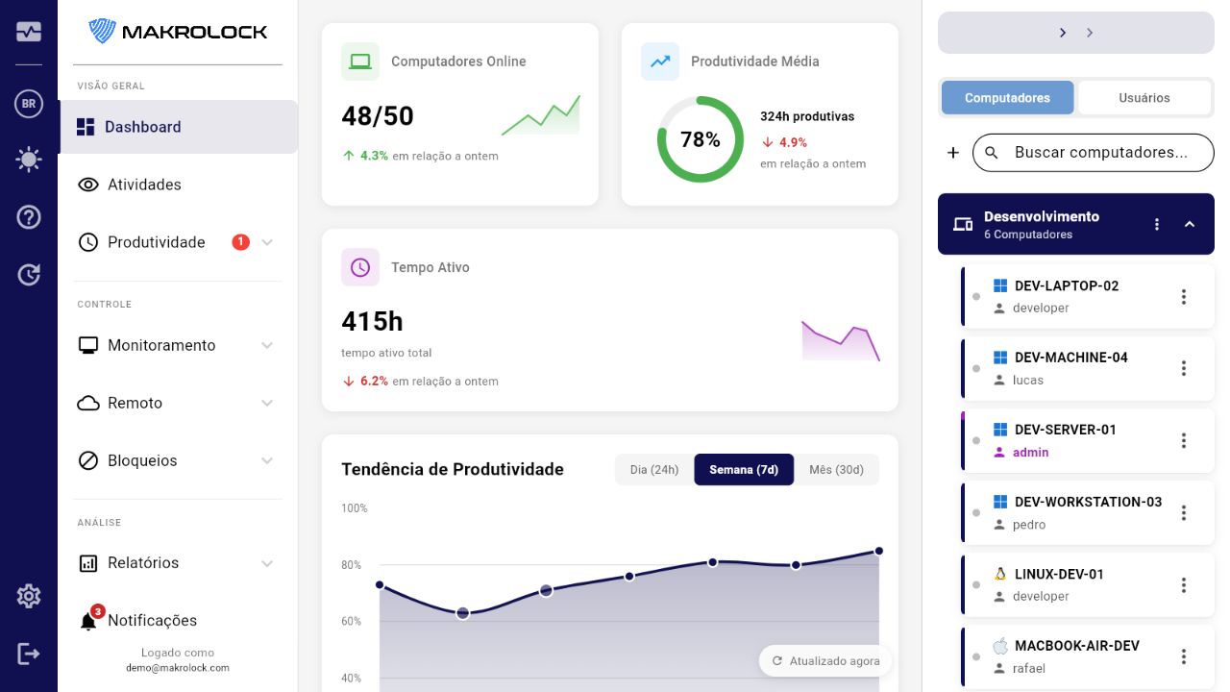Expand the Bloqueios submenu

coord(178,460)
